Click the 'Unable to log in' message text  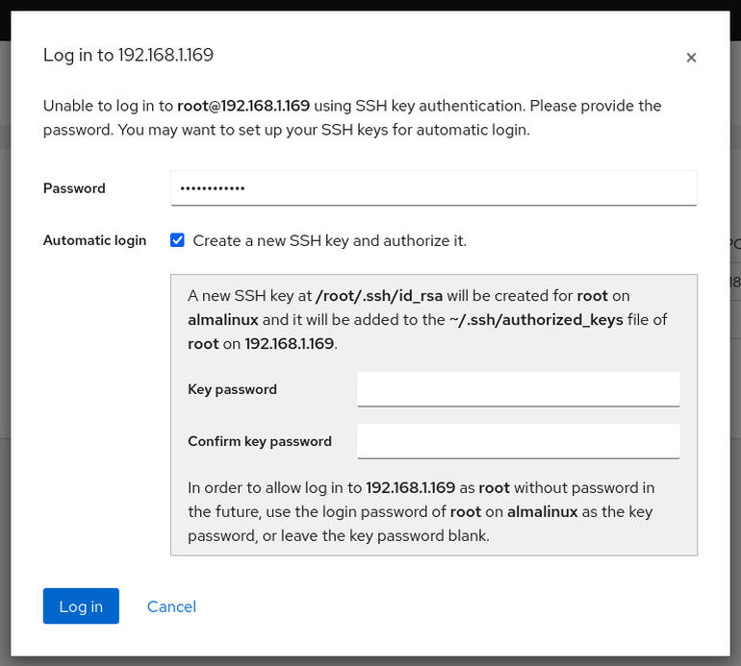(352, 117)
